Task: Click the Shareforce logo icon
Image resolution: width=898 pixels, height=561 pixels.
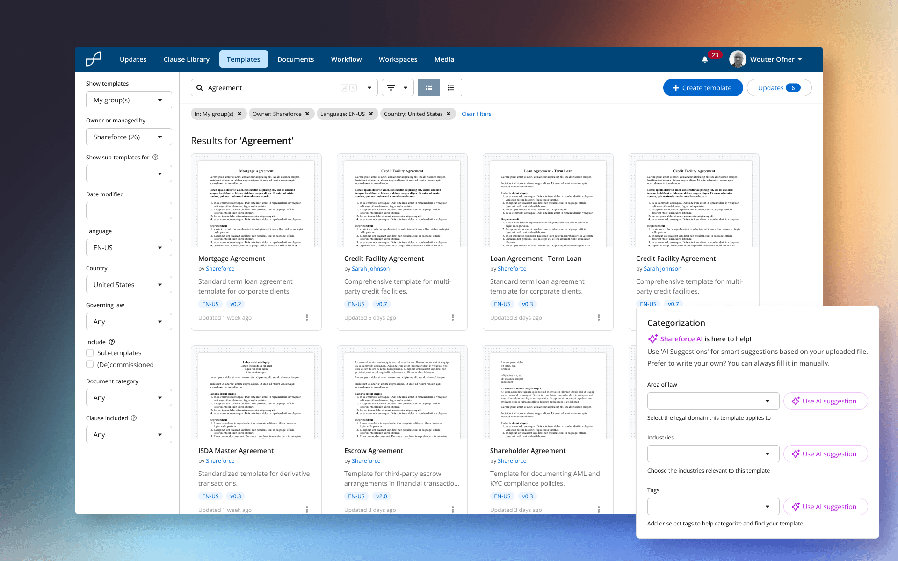Action: [x=94, y=59]
